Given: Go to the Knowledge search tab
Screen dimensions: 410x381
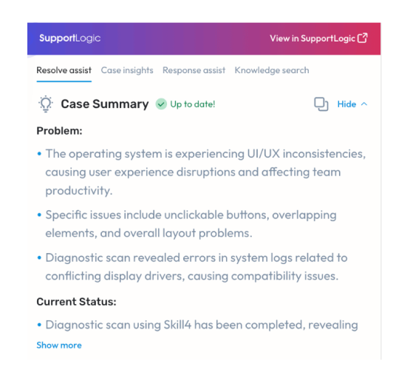Looking at the screenshot, I should [x=272, y=70].
